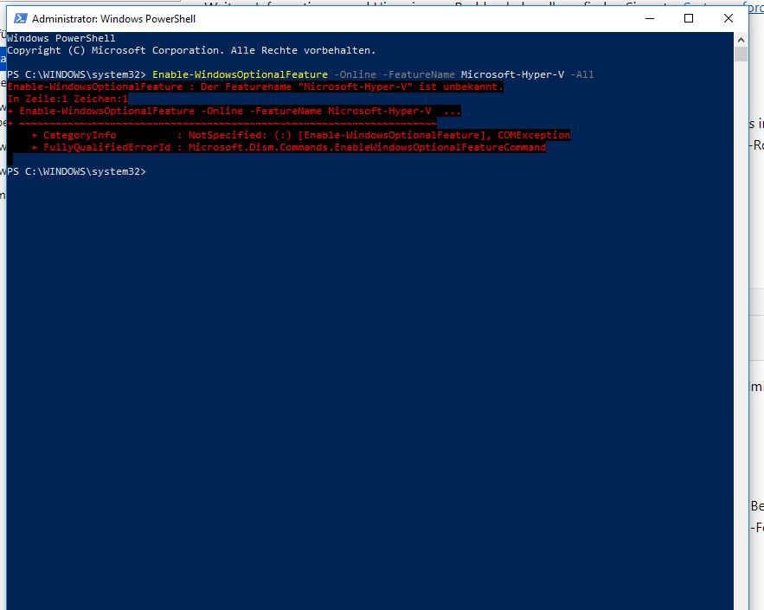The height and width of the screenshot is (610, 764).
Task: Click the 'COMException' text in the error output
Action: (x=534, y=135)
